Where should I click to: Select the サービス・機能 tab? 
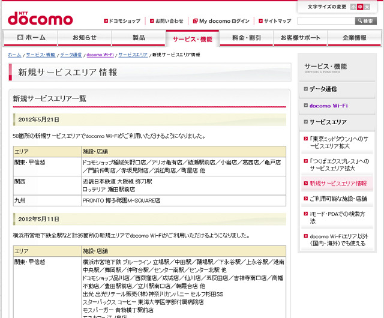pos(193,39)
